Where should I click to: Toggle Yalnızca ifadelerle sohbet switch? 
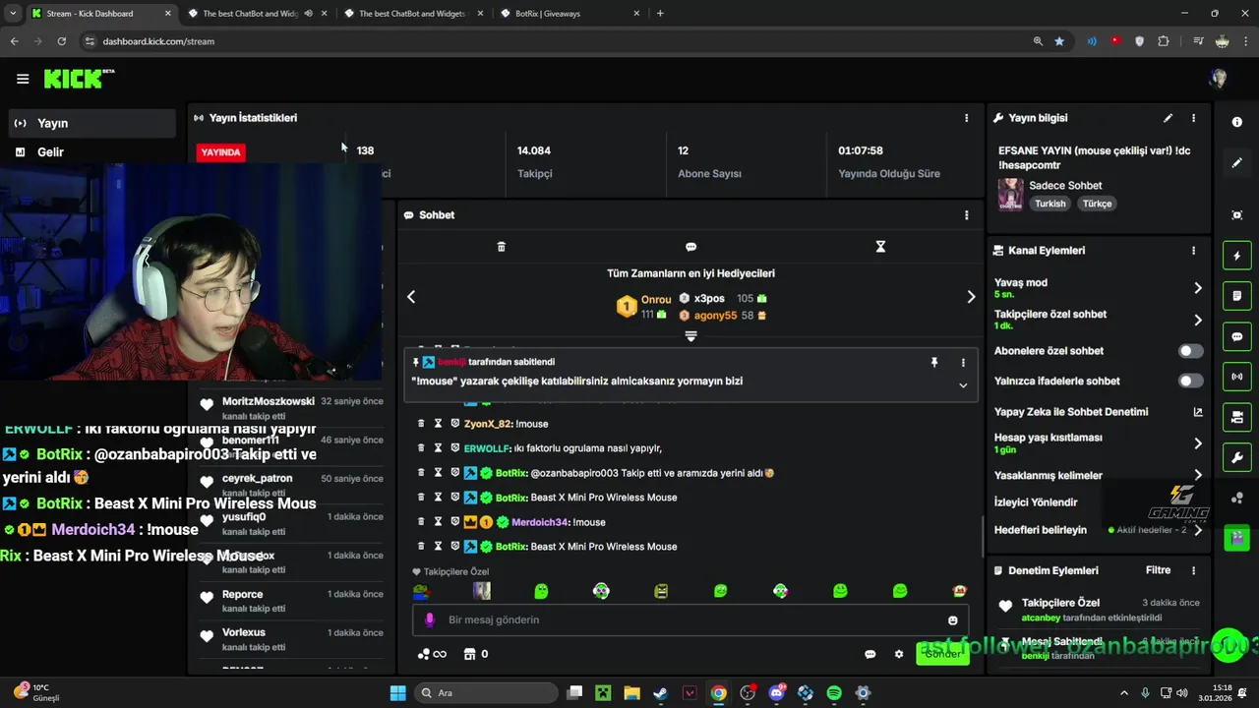(x=1190, y=382)
